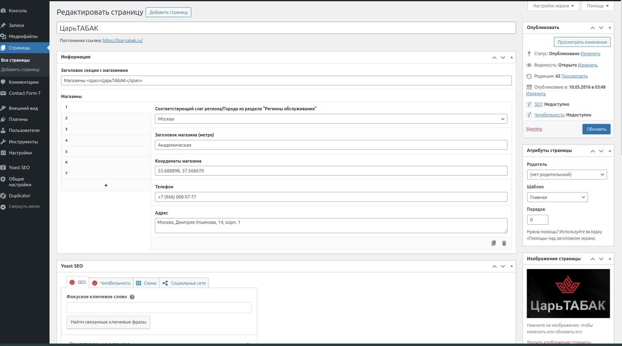622x346 pixels.
Task: Click Просмотреть изменения button
Action: tap(582, 42)
